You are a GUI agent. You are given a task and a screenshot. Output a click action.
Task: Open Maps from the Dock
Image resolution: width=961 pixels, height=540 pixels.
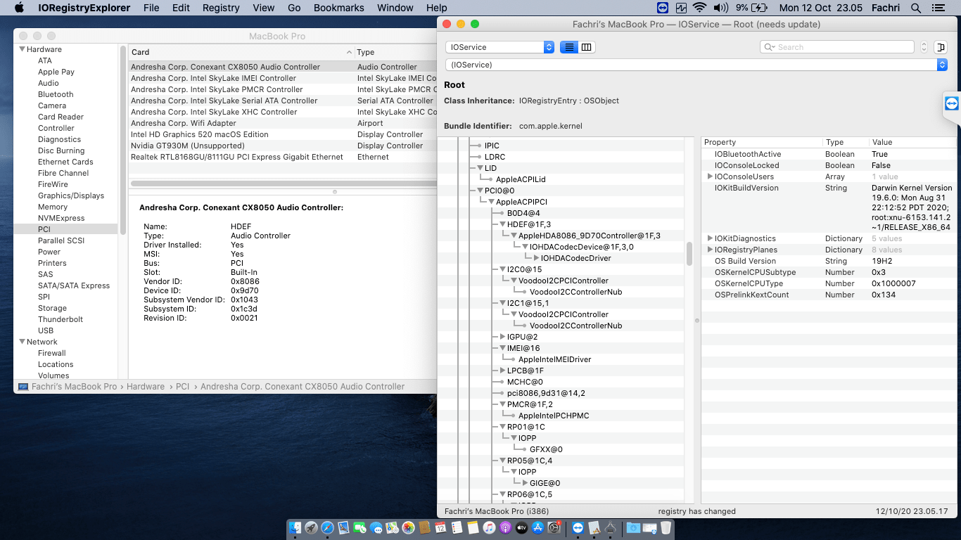392,527
